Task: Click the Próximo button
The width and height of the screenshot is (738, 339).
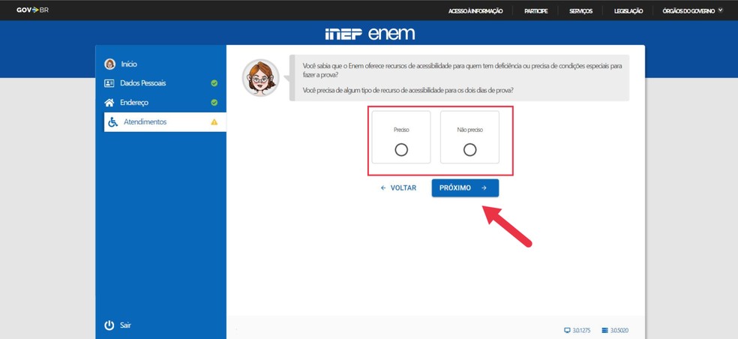Action: point(465,187)
